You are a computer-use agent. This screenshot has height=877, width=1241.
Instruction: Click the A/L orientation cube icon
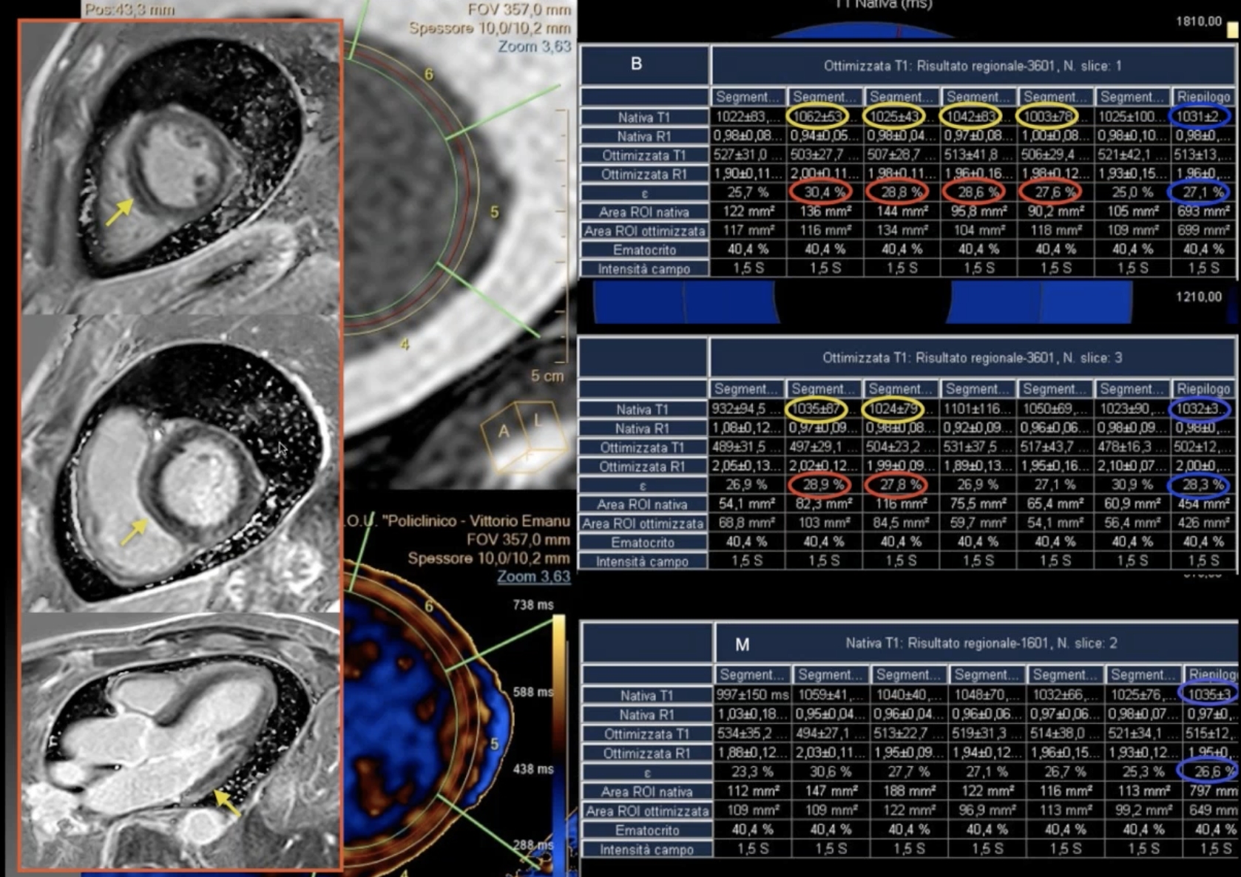[523, 435]
